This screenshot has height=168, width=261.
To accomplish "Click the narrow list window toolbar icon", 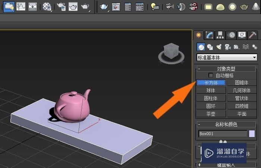I will click(128, 7).
